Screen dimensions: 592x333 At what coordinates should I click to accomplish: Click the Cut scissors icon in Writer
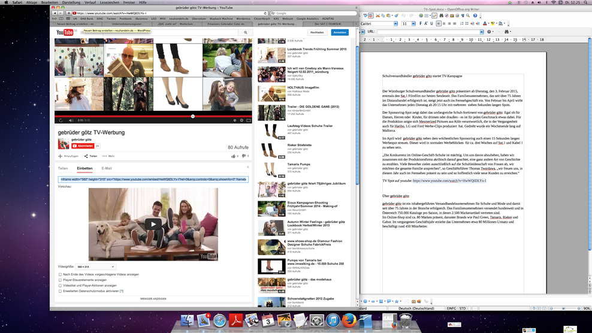pyautogui.click(x=377, y=16)
